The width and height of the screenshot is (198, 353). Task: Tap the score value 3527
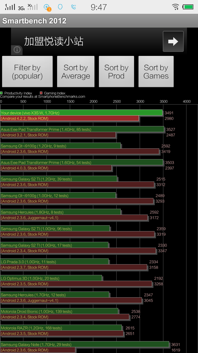(171, 129)
